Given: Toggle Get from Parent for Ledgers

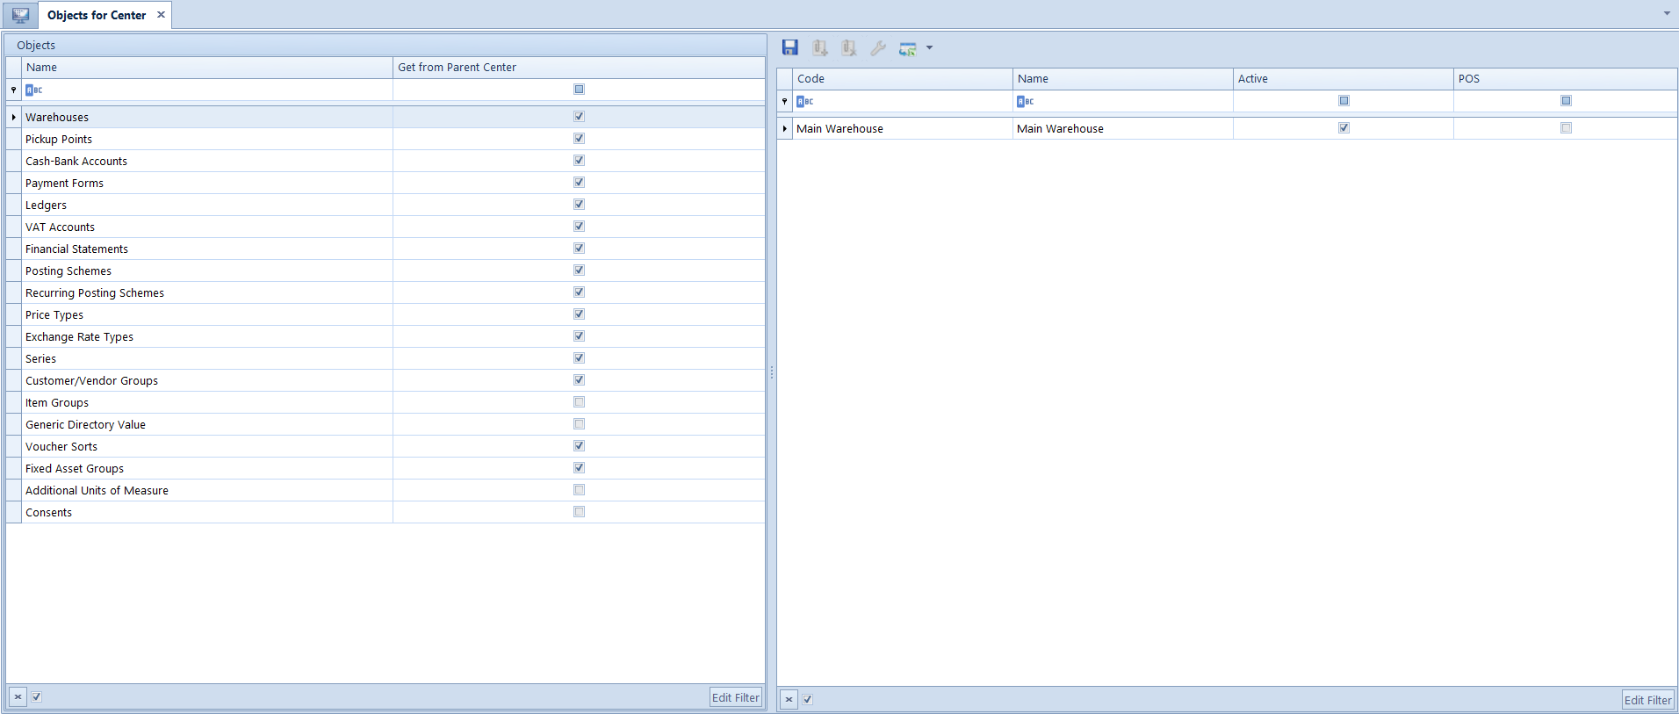Looking at the screenshot, I should (579, 204).
